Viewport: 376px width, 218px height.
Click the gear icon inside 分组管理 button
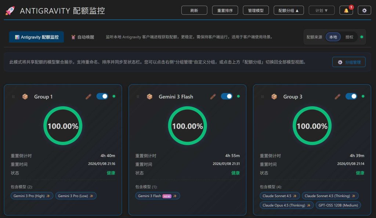coord(340,62)
